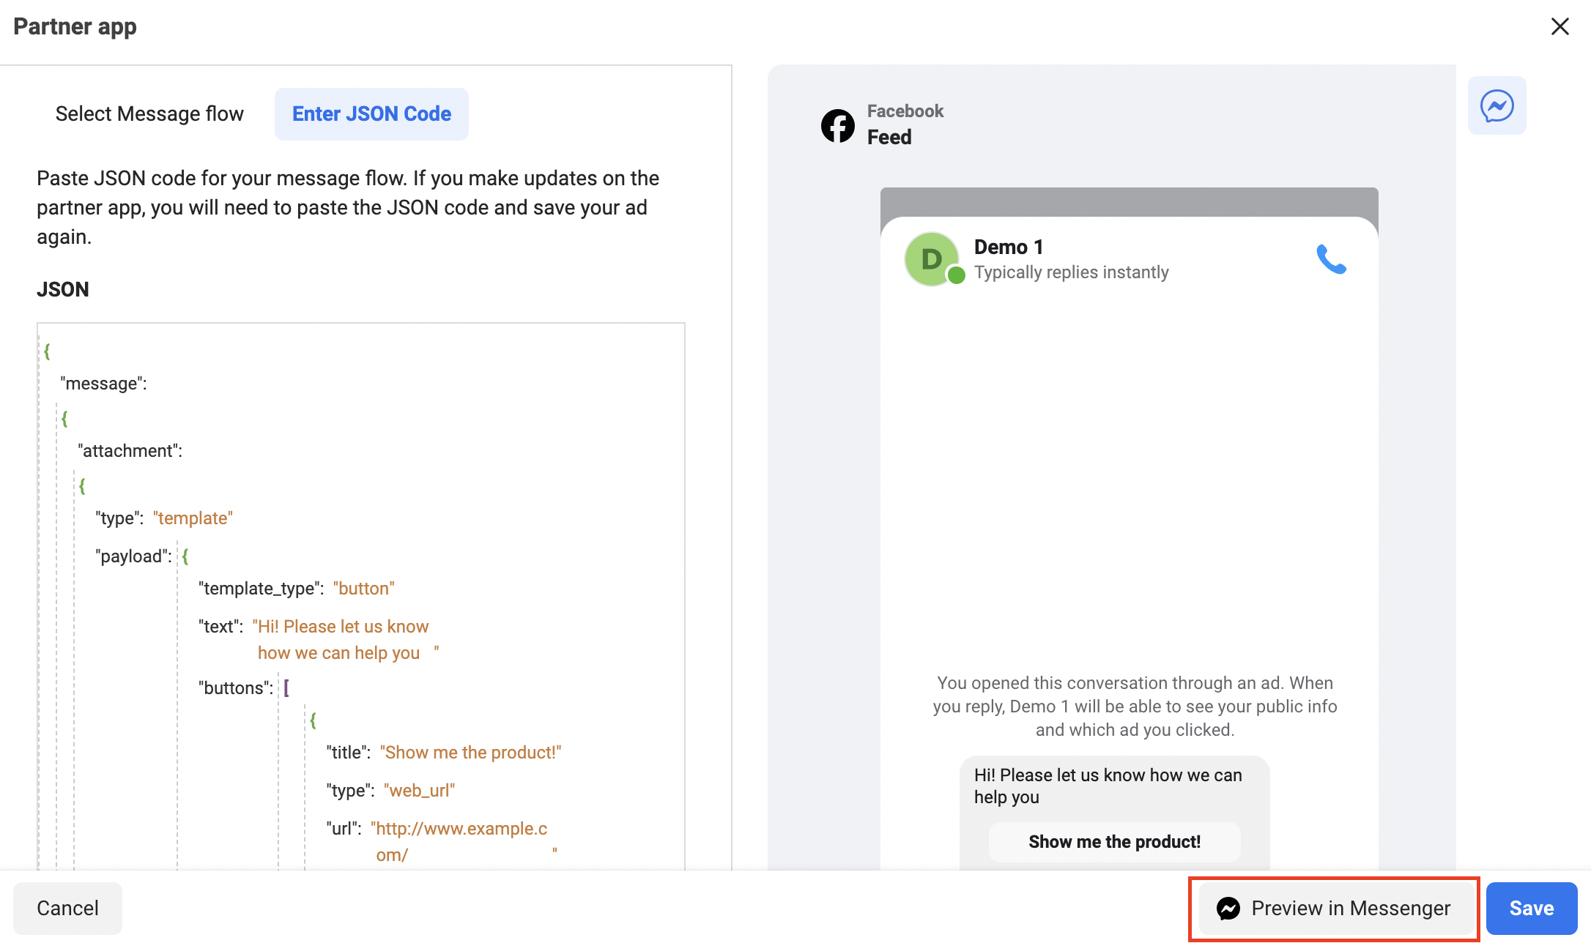
Task: Click the Messenger icon at top right
Action: [1497, 105]
